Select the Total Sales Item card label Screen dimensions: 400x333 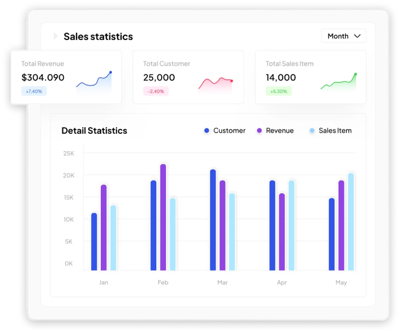[290, 64]
